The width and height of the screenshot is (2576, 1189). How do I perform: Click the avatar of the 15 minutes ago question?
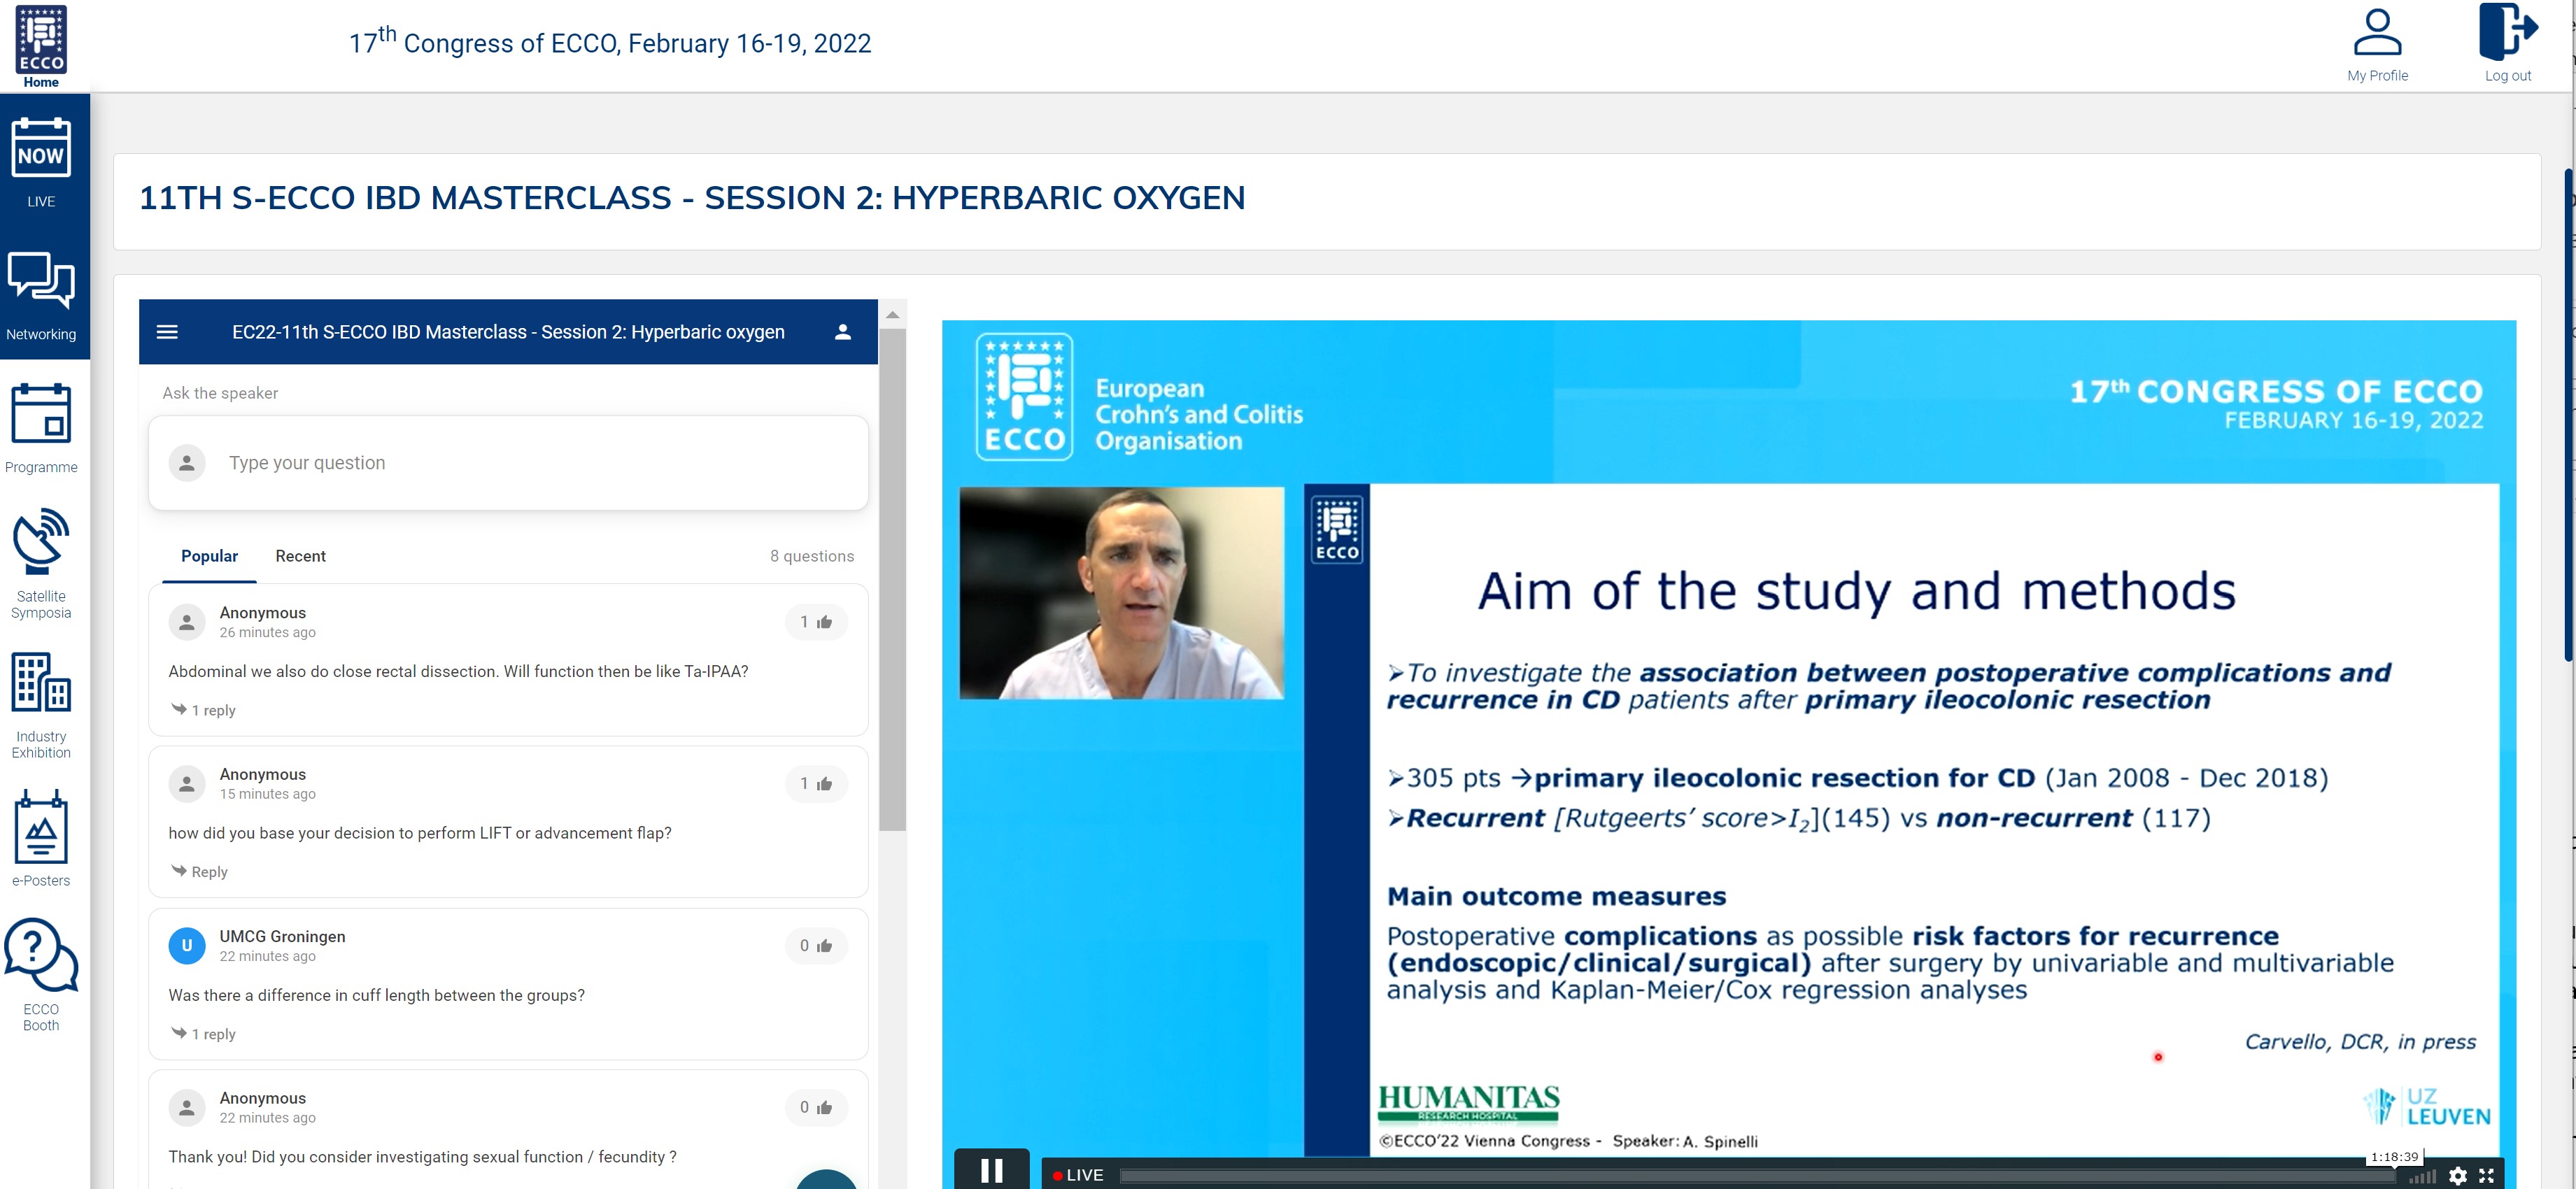187,784
